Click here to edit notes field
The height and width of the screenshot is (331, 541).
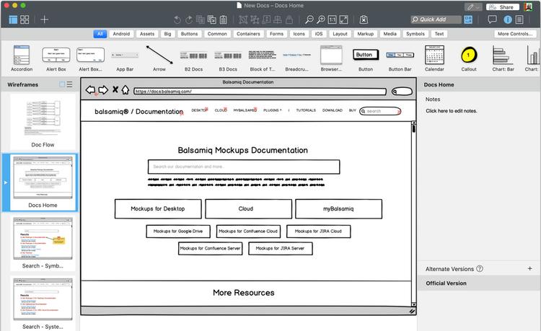point(452,111)
